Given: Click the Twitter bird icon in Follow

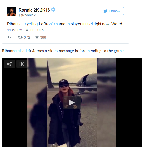Looking at the screenshot, I should pyautogui.click(x=105, y=11).
